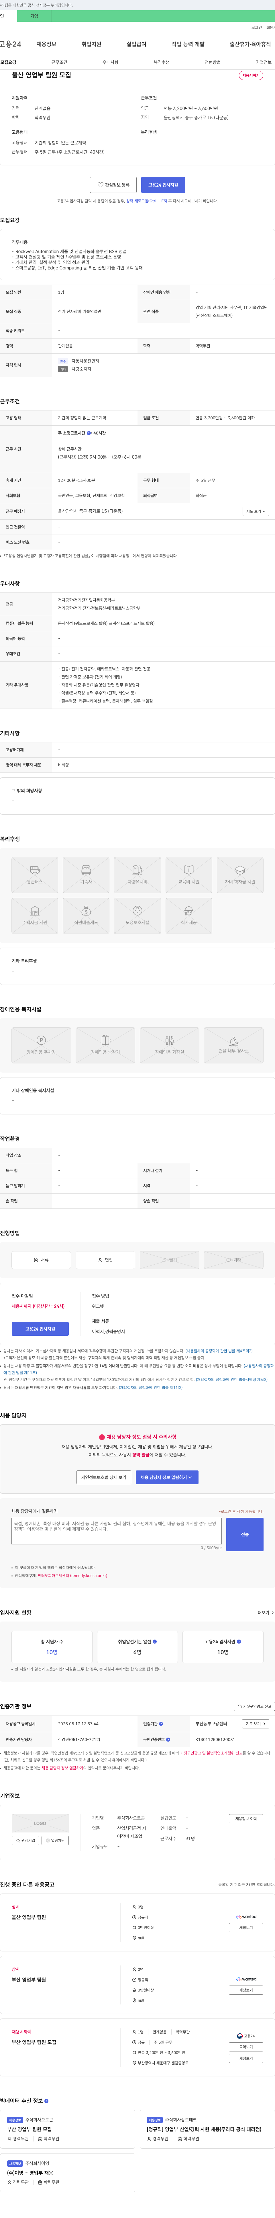Image resolution: width=275 pixels, height=2218 pixels.
Task: Switch to the 전형방법 section tab
Action: point(212,62)
